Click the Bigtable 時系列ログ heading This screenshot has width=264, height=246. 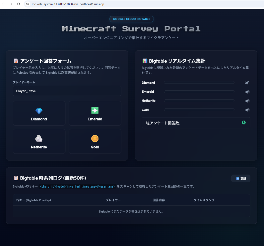pyautogui.click(x=53, y=178)
